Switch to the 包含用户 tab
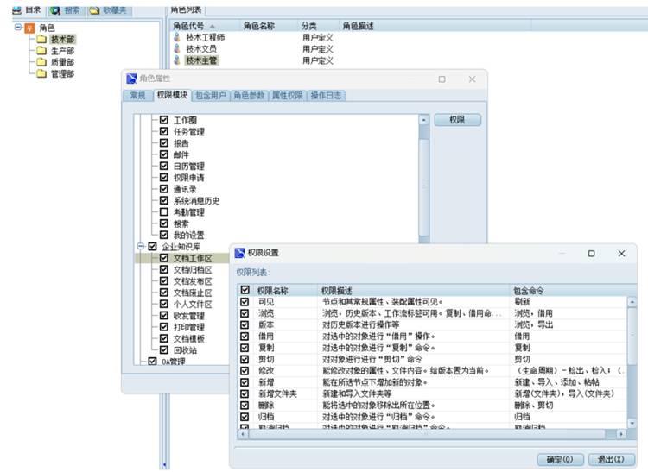 [x=211, y=95]
